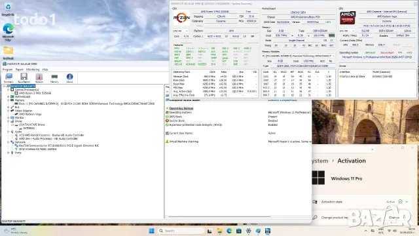Open Settings gear on taskbar
The height and width of the screenshot is (236, 419).
point(249,231)
